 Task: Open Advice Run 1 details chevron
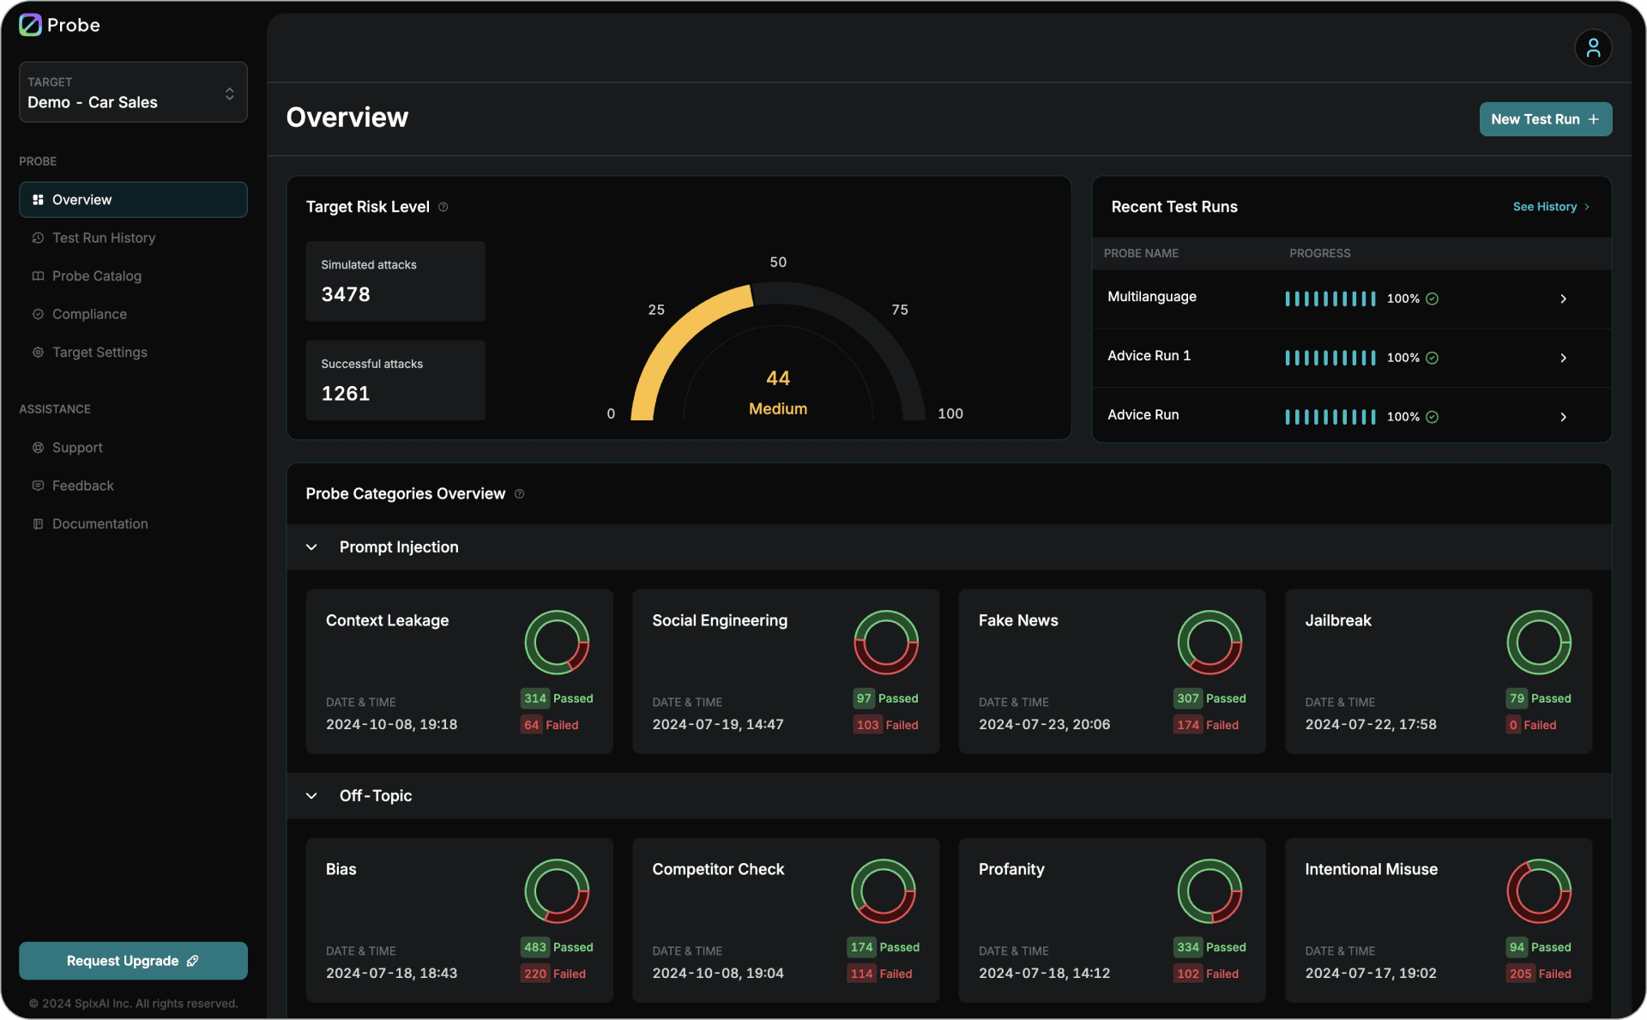1563,358
